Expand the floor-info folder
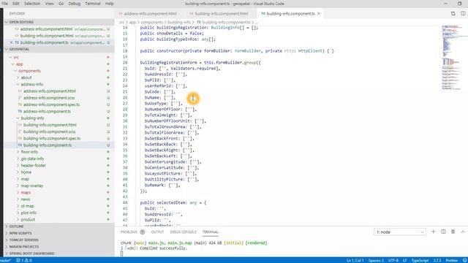468x263 pixels. pos(18,152)
